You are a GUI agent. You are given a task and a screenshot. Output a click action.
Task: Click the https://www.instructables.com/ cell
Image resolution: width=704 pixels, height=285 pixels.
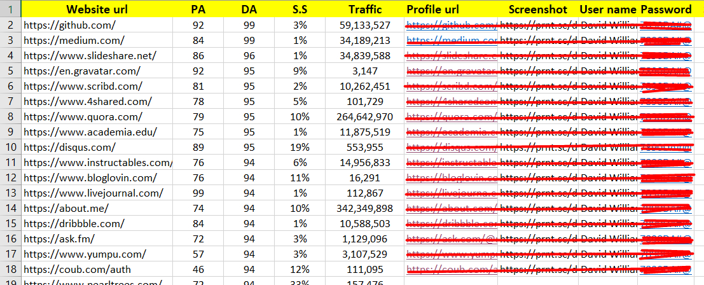[x=97, y=162]
